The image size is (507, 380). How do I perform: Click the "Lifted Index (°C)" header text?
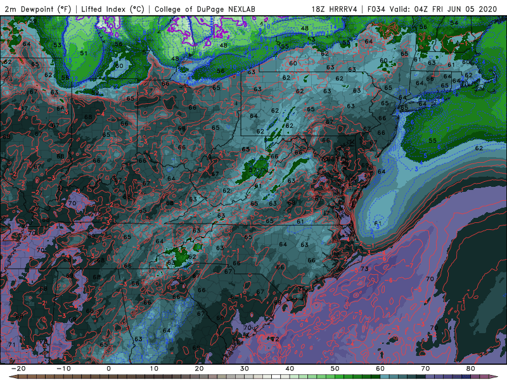[113, 9]
